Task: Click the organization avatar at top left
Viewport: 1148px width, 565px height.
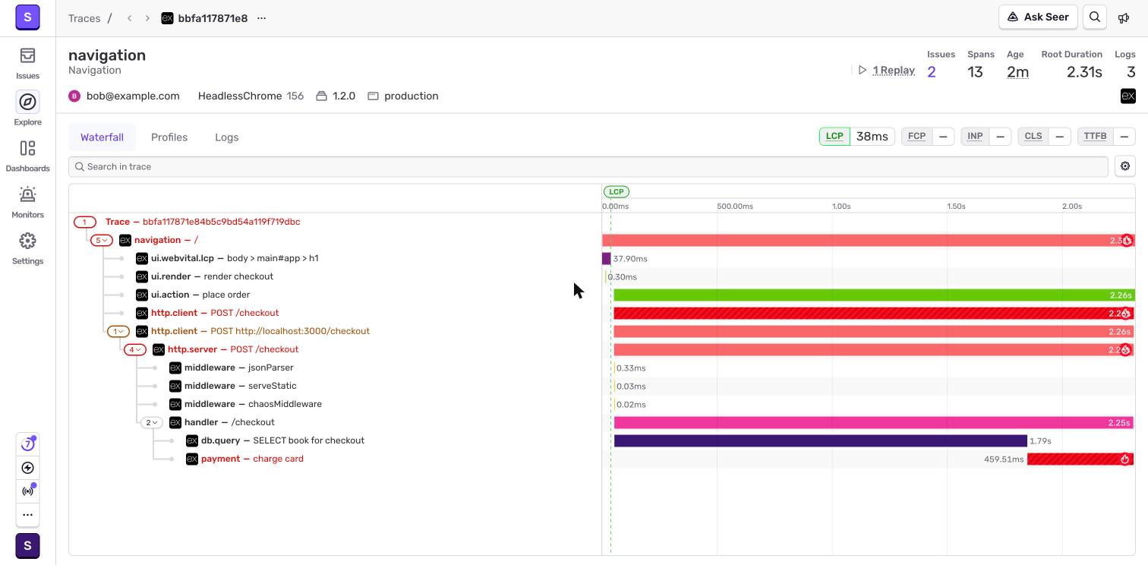Action: [27, 17]
